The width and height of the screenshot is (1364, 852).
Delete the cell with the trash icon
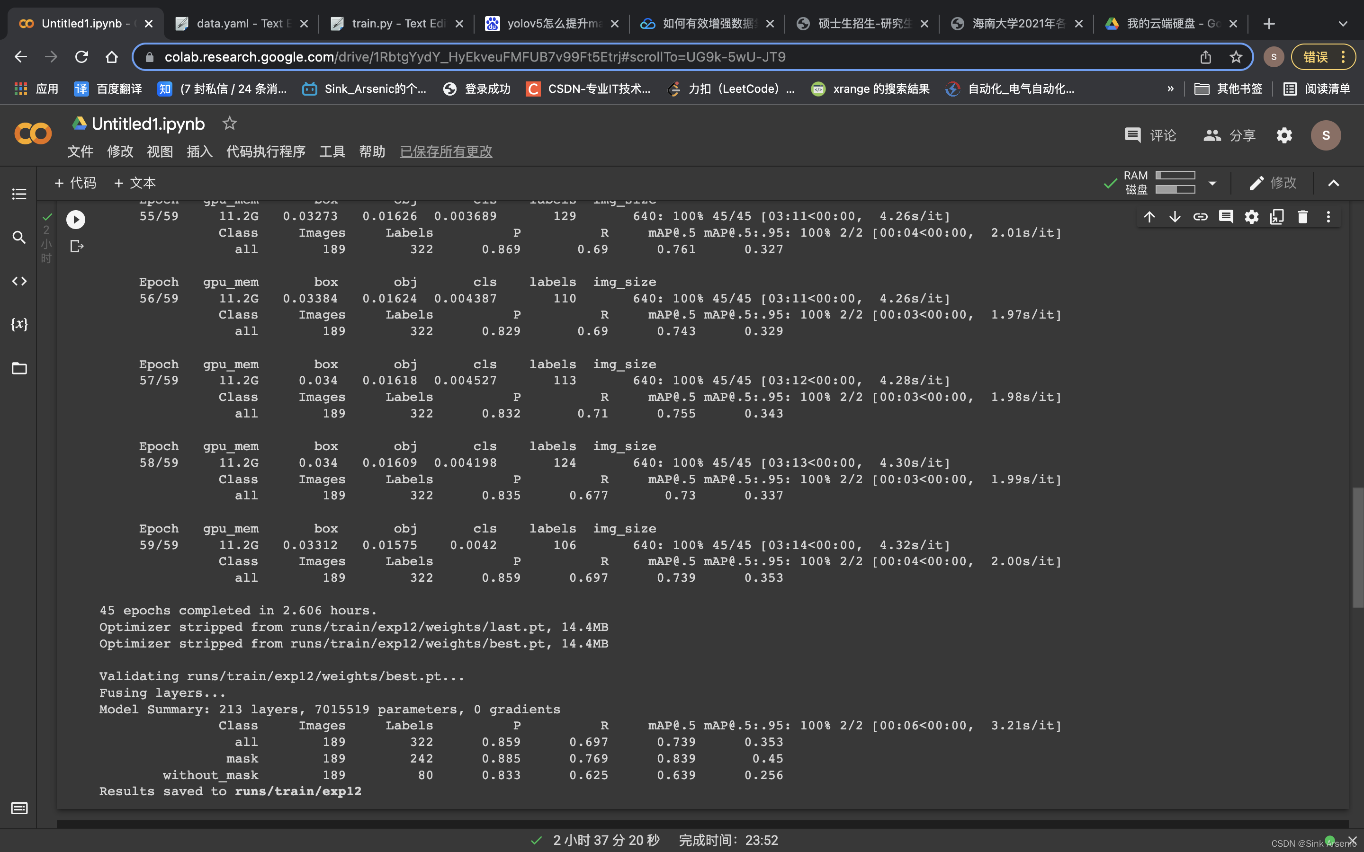[1302, 217]
